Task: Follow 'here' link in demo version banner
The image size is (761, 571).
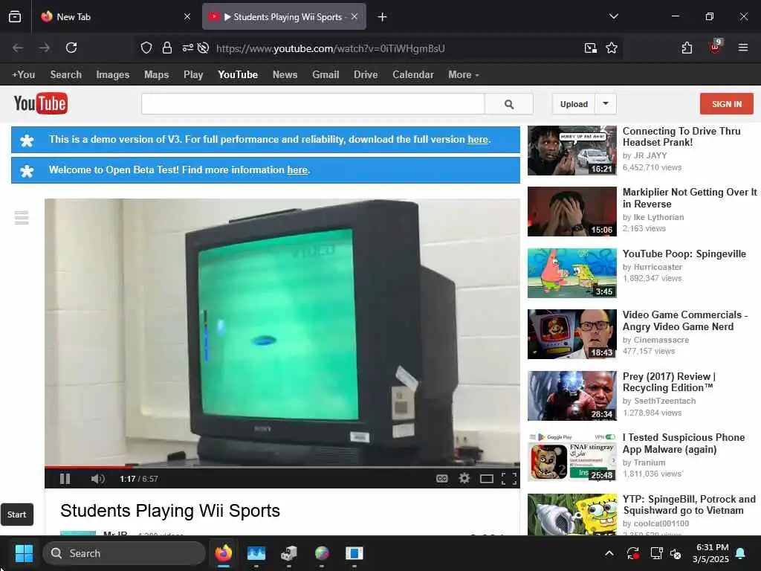Action: point(478,139)
